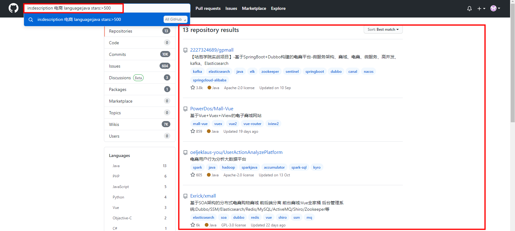515x231 pixels.
Task: Select the Issues result category in sidebar
Action: pos(140,66)
